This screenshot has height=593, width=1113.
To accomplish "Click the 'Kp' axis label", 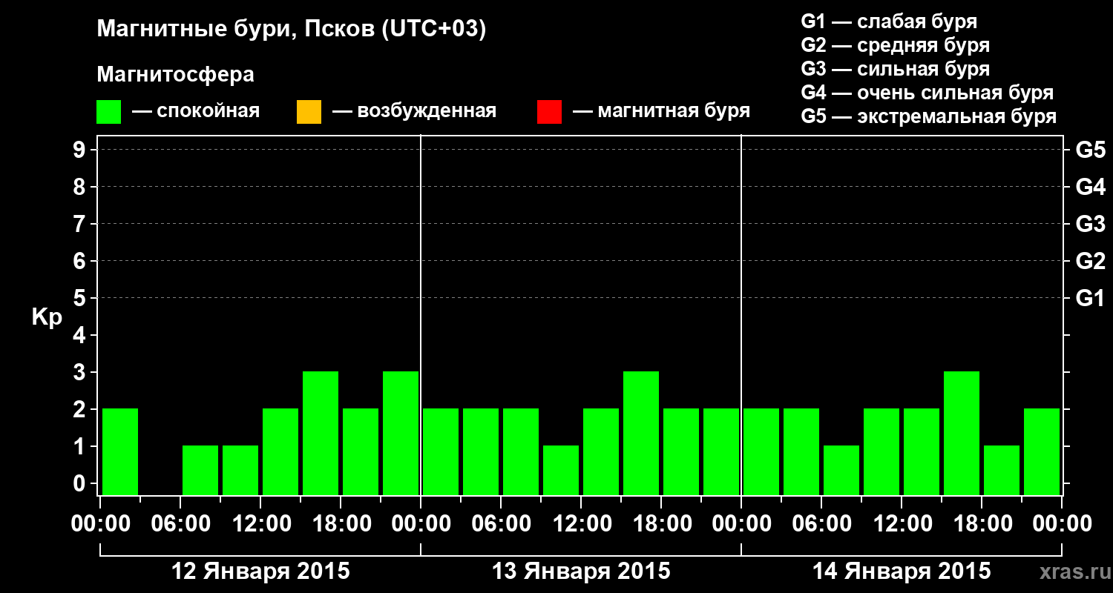I will coord(47,318).
